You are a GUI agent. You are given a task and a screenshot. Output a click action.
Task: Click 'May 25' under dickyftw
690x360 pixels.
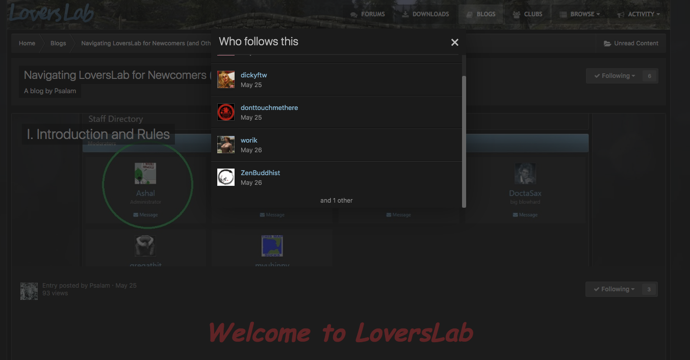point(251,85)
